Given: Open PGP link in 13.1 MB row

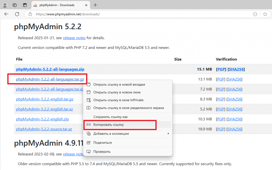Looking at the screenshot, I should pyautogui.click(x=220, y=79).
